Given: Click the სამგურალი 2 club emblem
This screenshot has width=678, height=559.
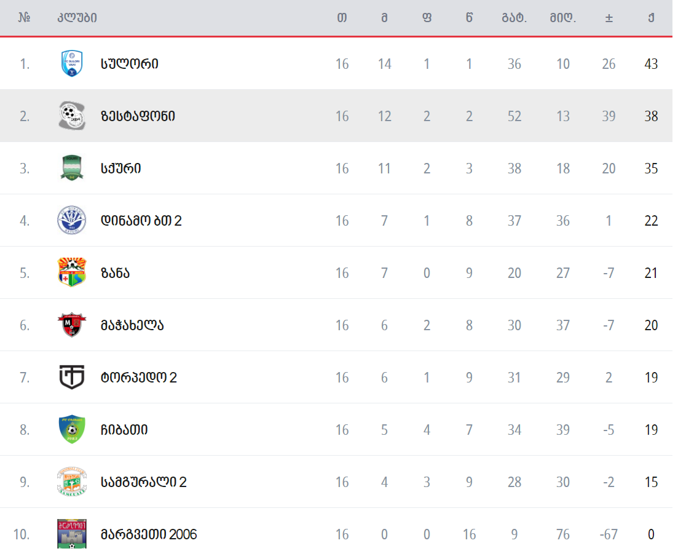Looking at the screenshot, I should tap(72, 482).
